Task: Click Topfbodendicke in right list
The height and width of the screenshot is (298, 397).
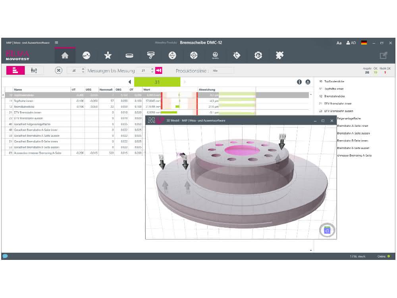Action: 334,81
